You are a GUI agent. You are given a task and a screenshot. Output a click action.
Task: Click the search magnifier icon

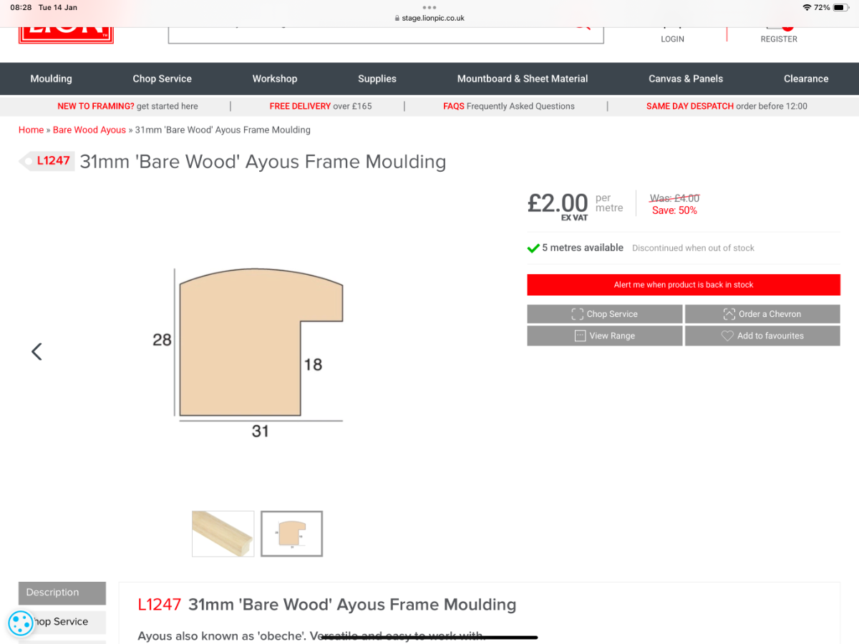[582, 28]
